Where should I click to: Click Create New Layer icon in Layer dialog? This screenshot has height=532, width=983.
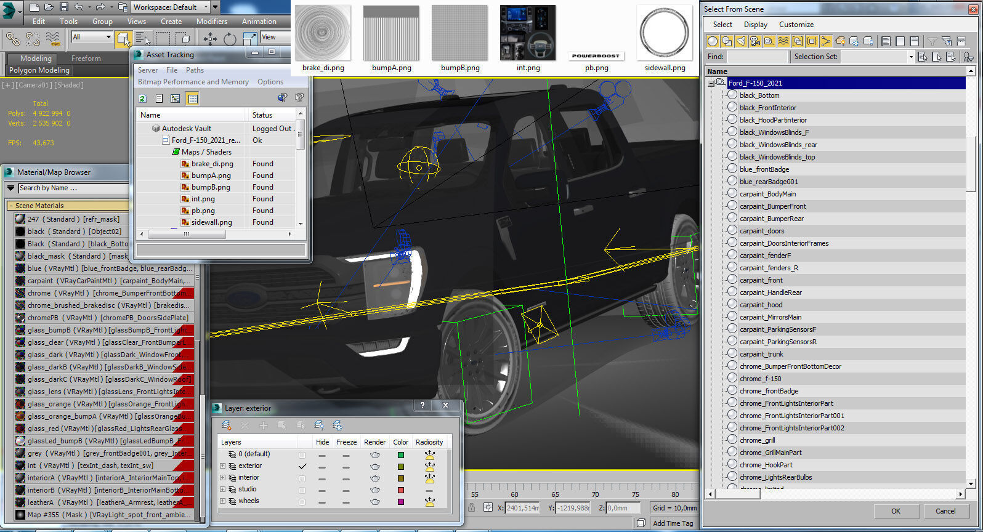[x=227, y=425]
